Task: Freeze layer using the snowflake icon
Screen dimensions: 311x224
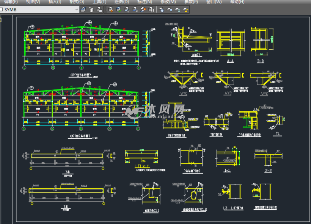Action: tap(161, 9)
